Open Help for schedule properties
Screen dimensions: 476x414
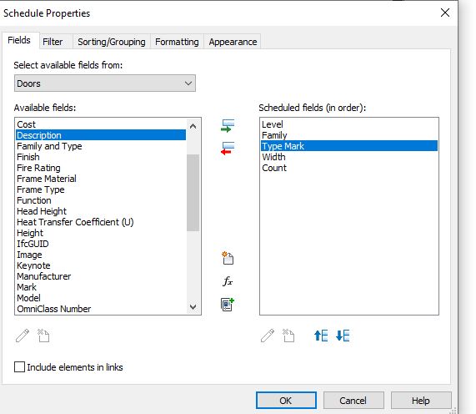[x=421, y=401]
